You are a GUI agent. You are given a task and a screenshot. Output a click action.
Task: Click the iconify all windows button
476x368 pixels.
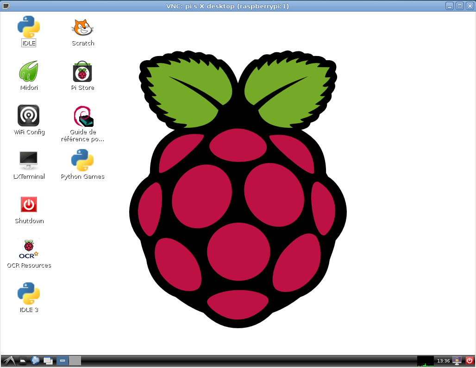pyautogui.click(x=48, y=361)
